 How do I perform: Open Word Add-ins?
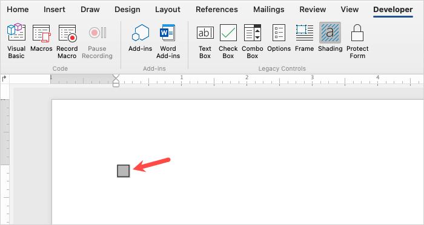coord(168,41)
